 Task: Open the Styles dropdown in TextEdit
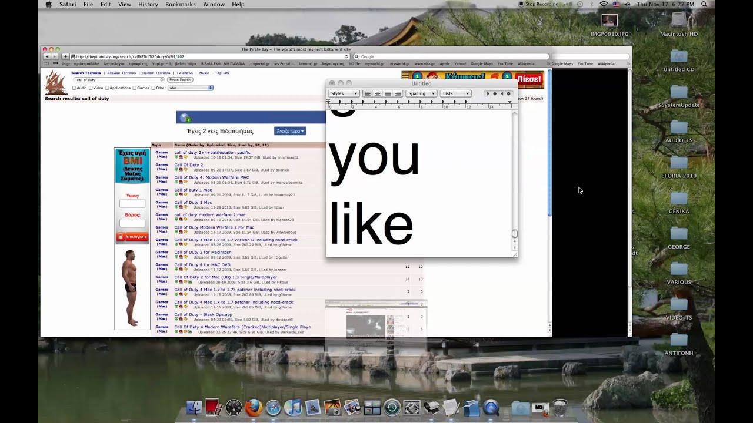[x=344, y=93]
